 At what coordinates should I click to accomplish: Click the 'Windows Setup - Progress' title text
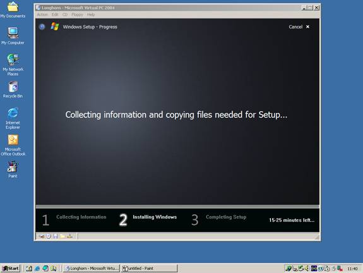[x=90, y=27]
